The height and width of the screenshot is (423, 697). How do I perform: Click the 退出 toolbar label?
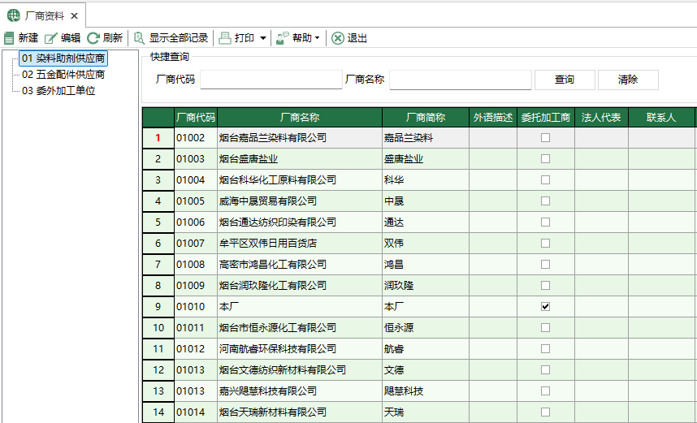click(357, 38)
